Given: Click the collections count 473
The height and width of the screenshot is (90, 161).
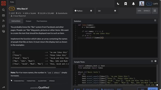Looking at the screenshot, I should pos(18,13).
